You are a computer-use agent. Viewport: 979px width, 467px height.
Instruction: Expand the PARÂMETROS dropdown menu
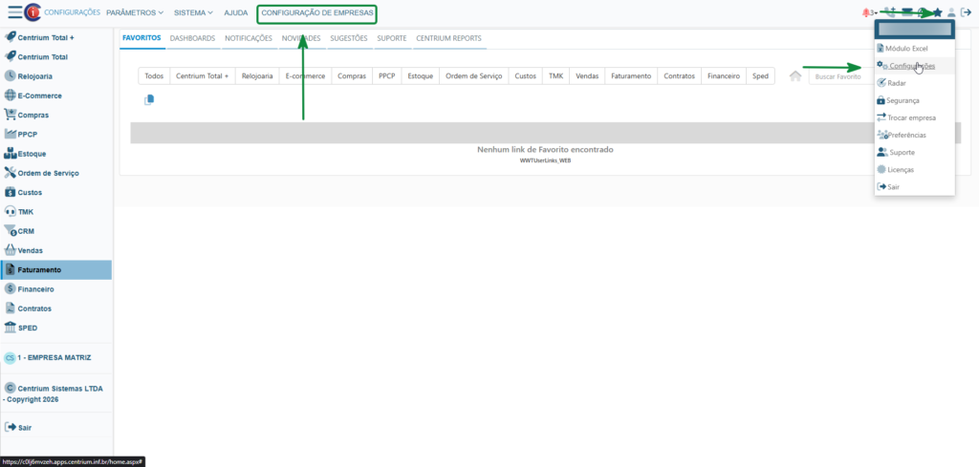pyautogui.click(x=135, y=12)
